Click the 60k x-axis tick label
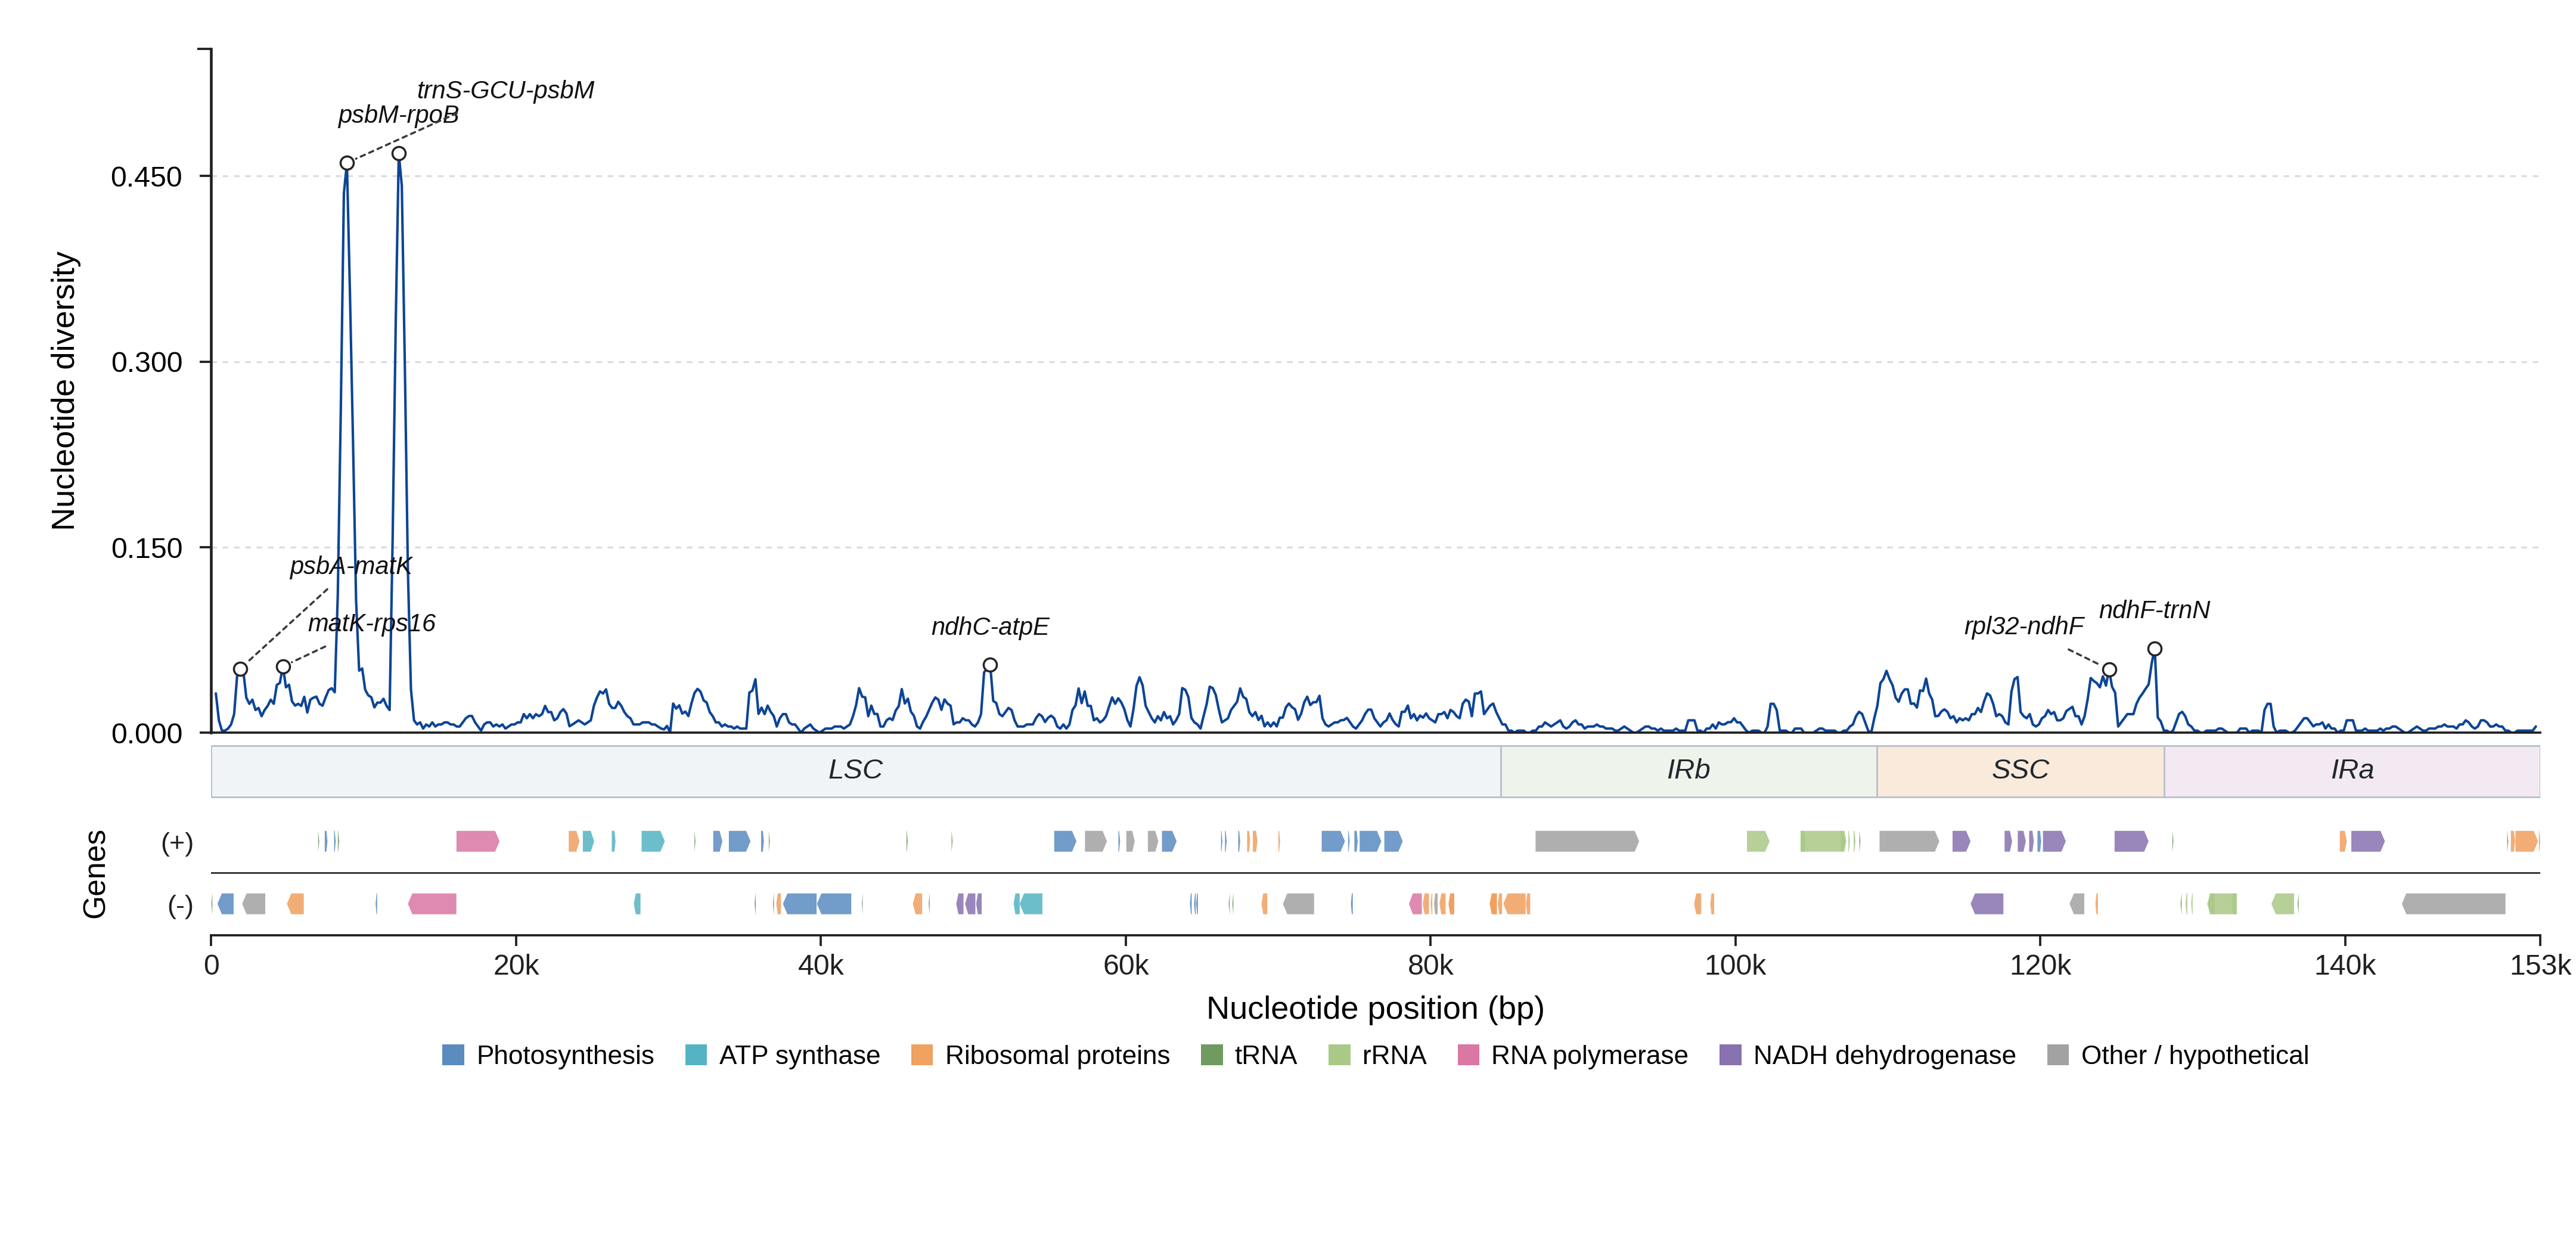The height and width of the screenshot is (1253, 2576). pos(1126,966)
